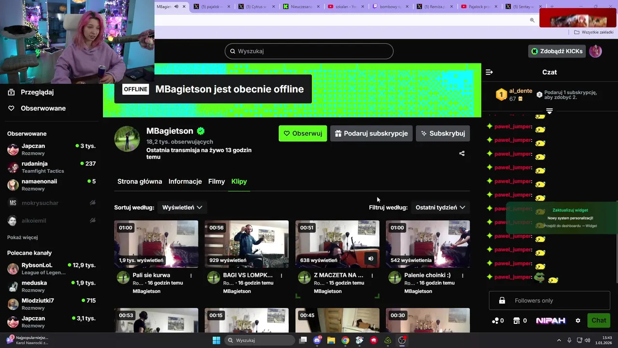Screen dimensions: 618x348
Task: Toggle notifications for aikoiemil channel
Action: tap(93, 220)
